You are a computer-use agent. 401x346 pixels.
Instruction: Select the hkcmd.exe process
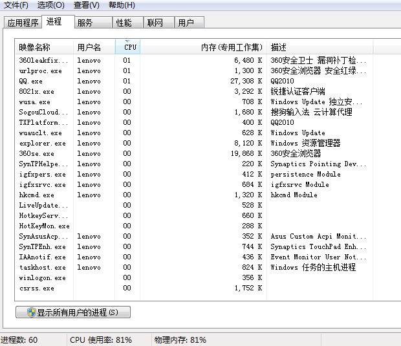(193, 195)
